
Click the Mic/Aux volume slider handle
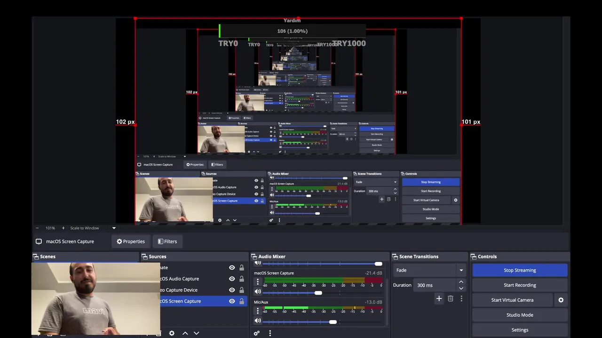(333, 322)
